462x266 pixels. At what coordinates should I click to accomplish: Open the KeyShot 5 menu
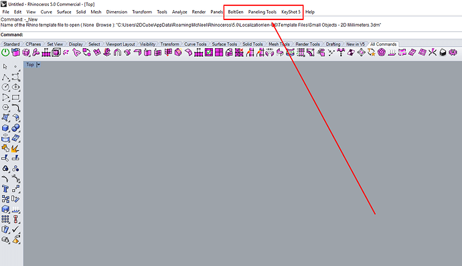point(291,12)
